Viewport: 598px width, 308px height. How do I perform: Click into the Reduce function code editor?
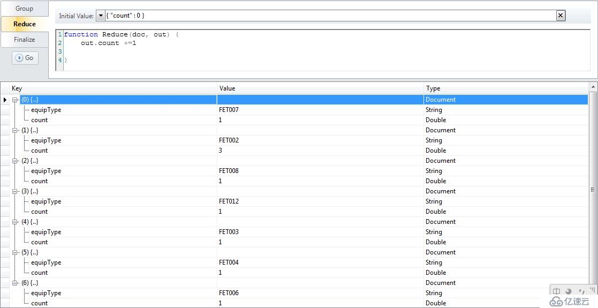coord(323,50)
